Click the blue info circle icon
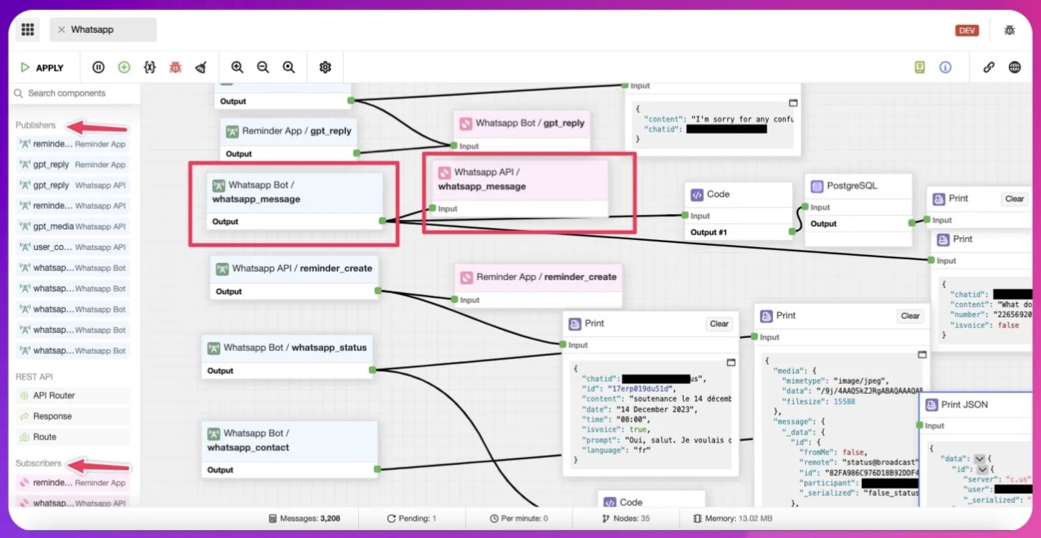 point(946,67)
